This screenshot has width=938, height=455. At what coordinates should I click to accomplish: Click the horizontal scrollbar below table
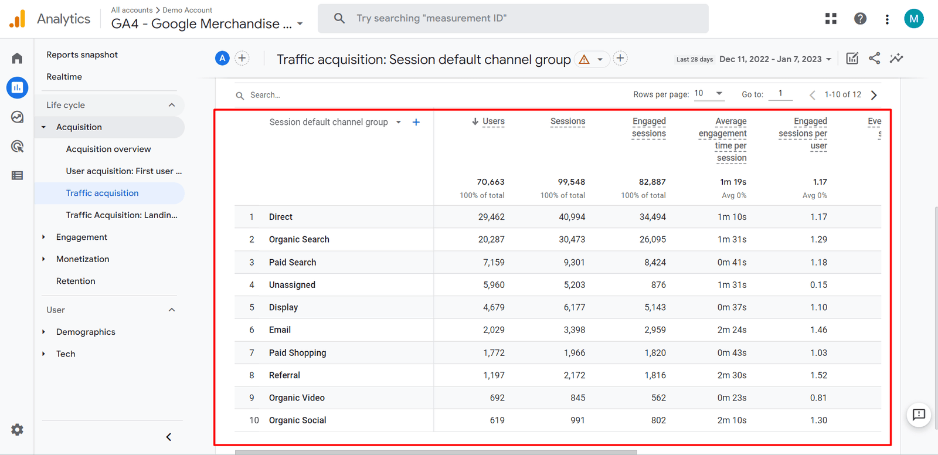[436, 452]
